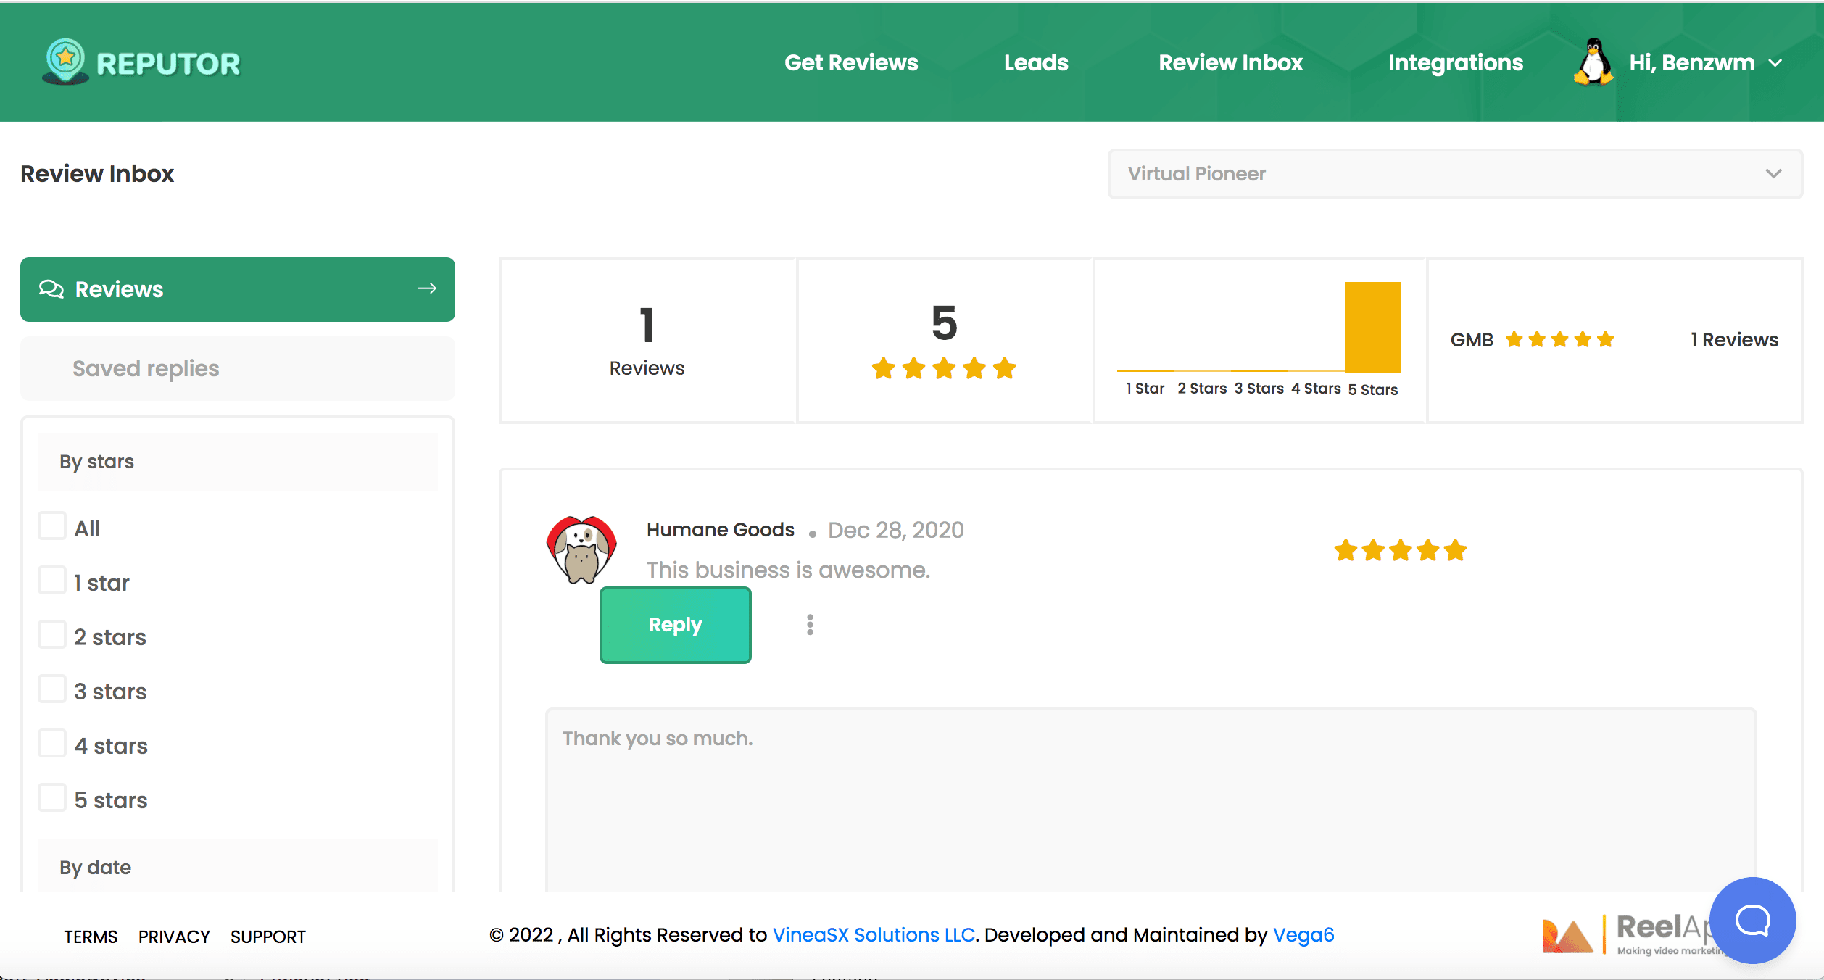Open the three-dot review options menu
Viewport: 1824px width, 980px height.
[x=810, y=625]
